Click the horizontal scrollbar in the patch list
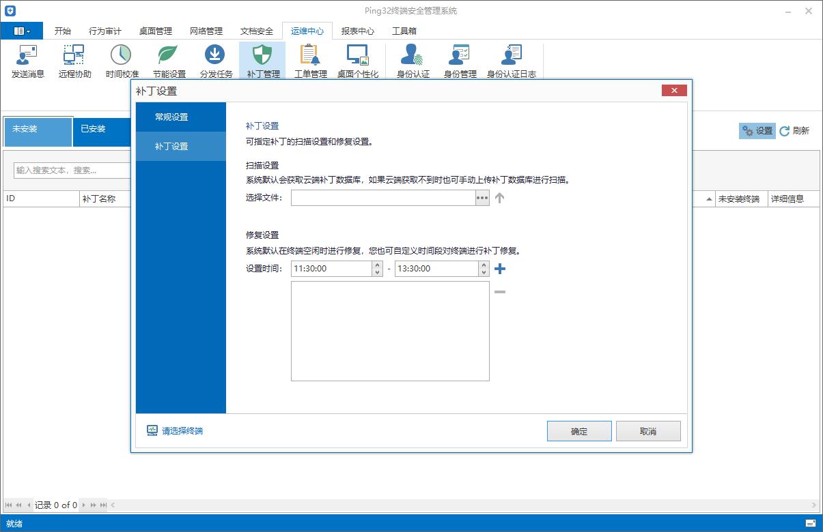 pyautogui.click(x=464, y=505)
